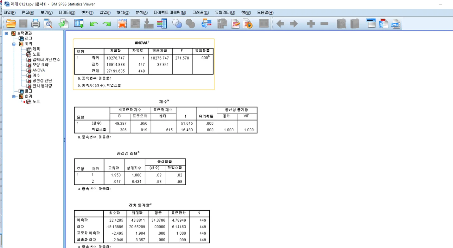The image size is (453, 248).
Task: Select 공선성 진단 in outline
Action: coord(42,81)
